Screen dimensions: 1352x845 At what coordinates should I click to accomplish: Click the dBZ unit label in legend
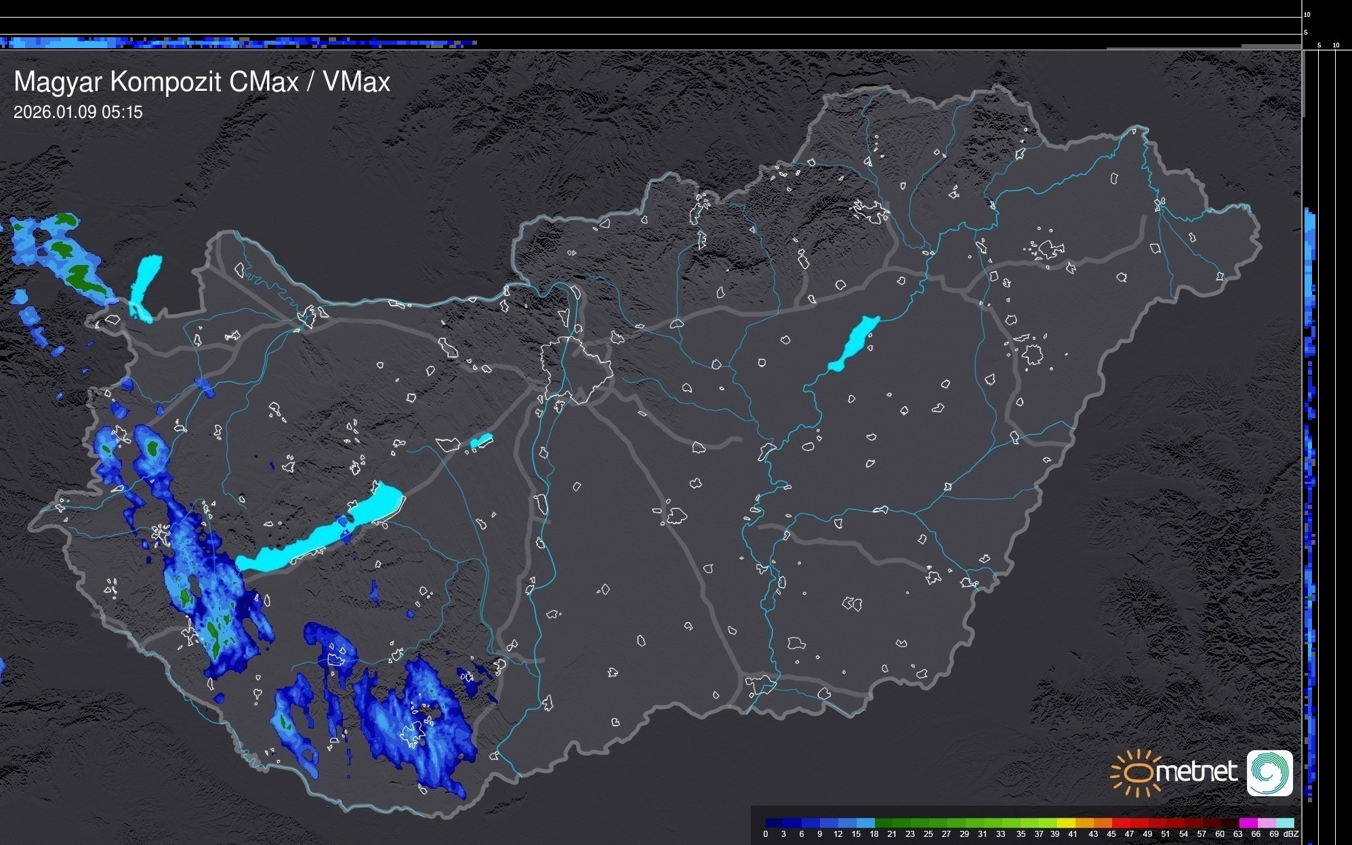click(1291, 834)
